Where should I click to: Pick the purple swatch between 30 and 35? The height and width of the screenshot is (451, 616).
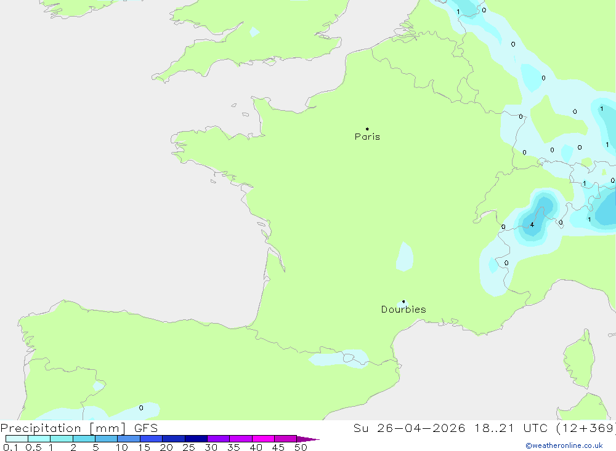point(219,439)
